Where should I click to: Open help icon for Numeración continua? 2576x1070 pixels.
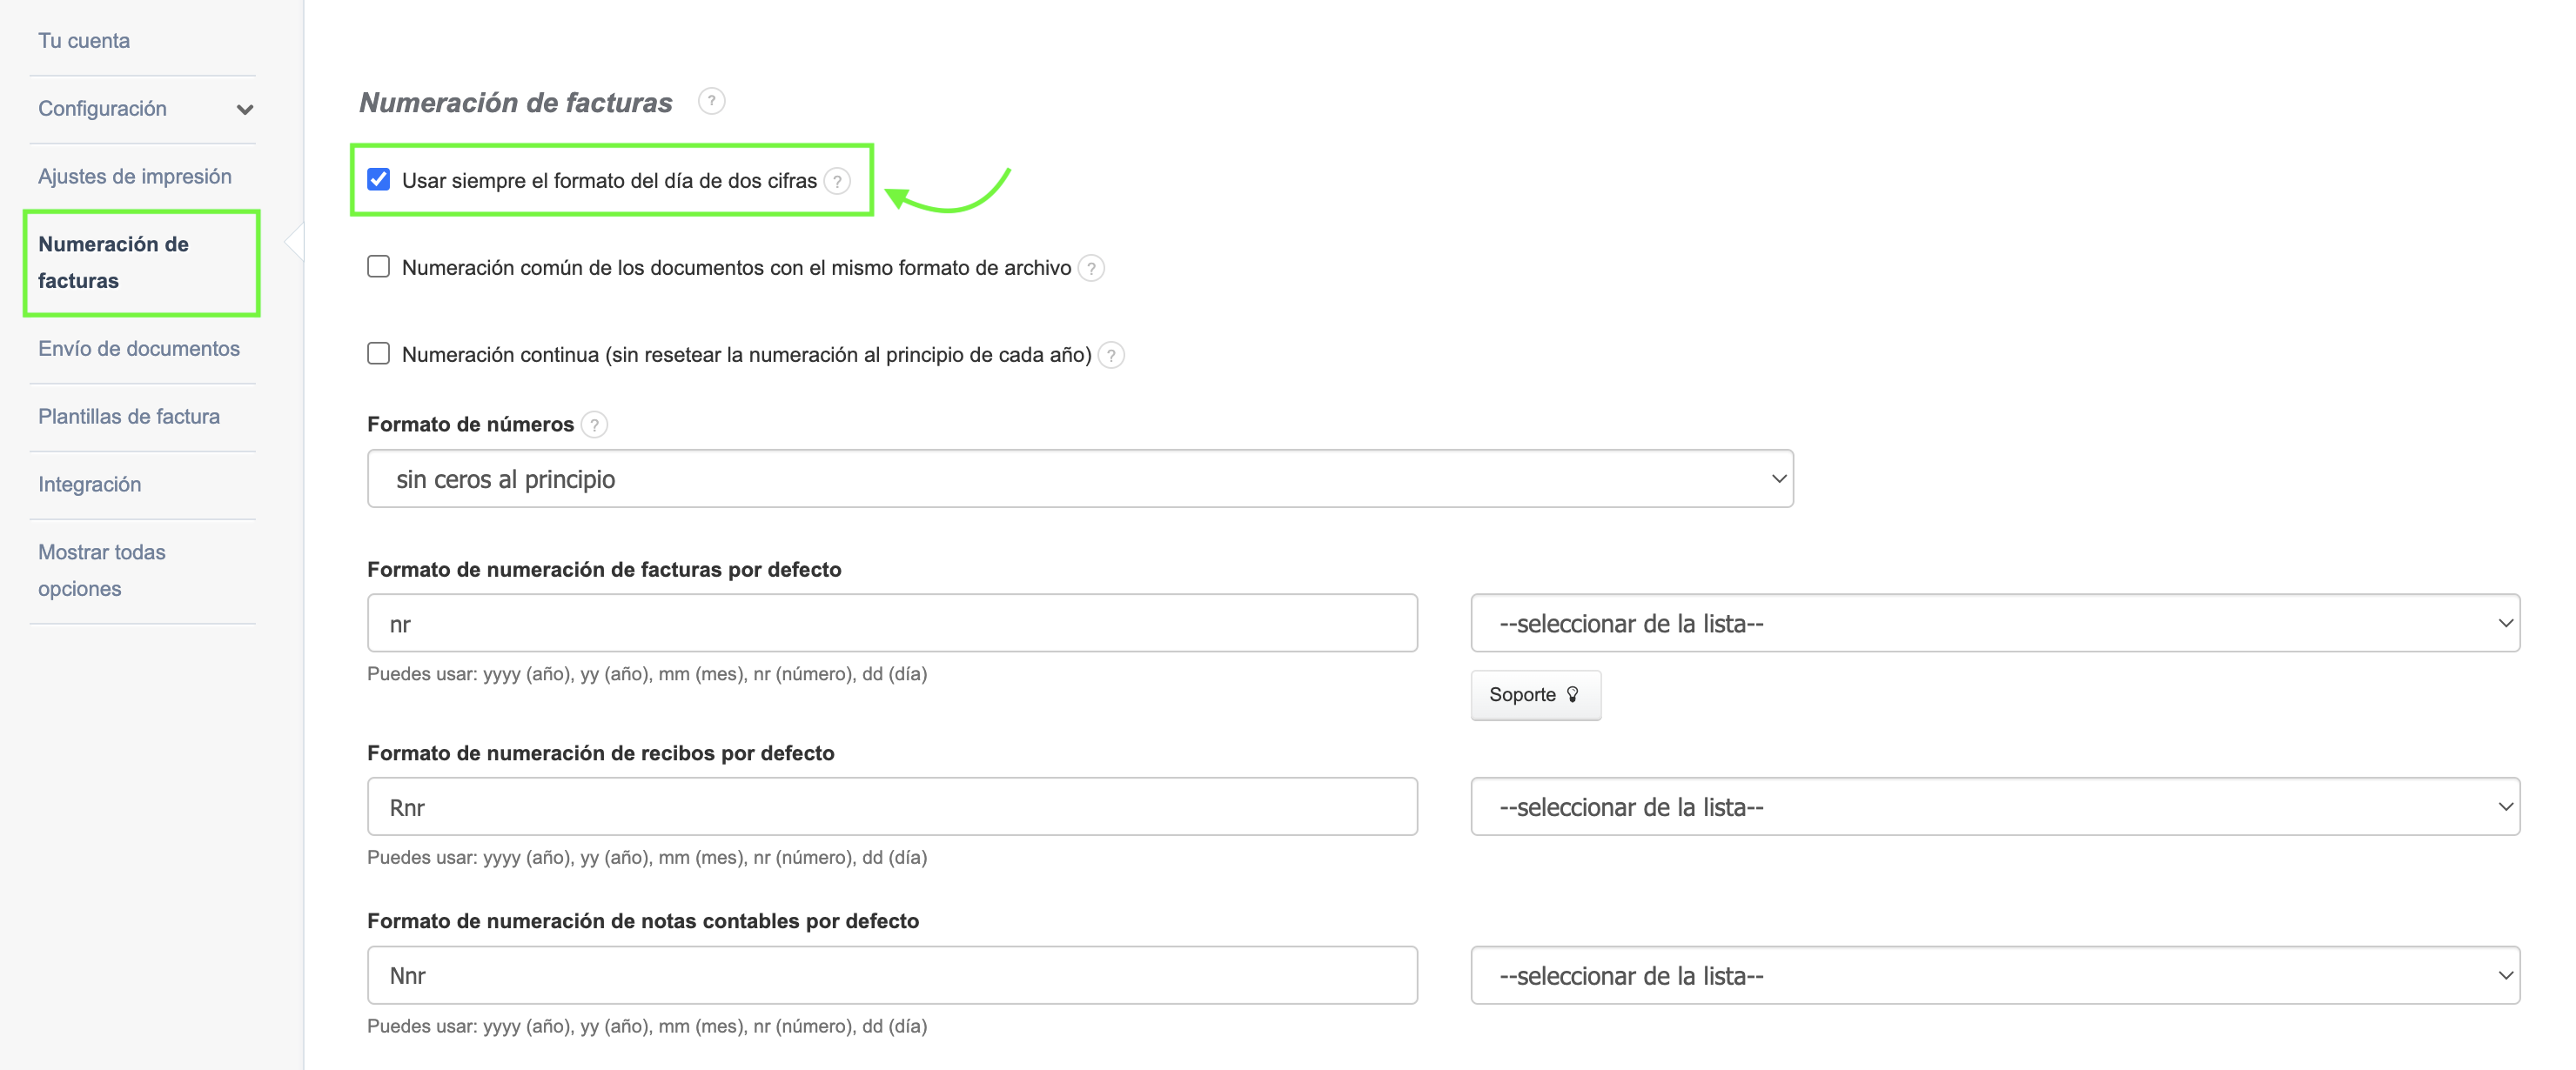pos(1110,355)
